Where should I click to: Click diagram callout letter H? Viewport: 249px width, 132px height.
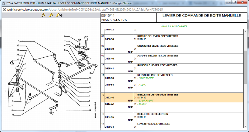tap(25, 64)
